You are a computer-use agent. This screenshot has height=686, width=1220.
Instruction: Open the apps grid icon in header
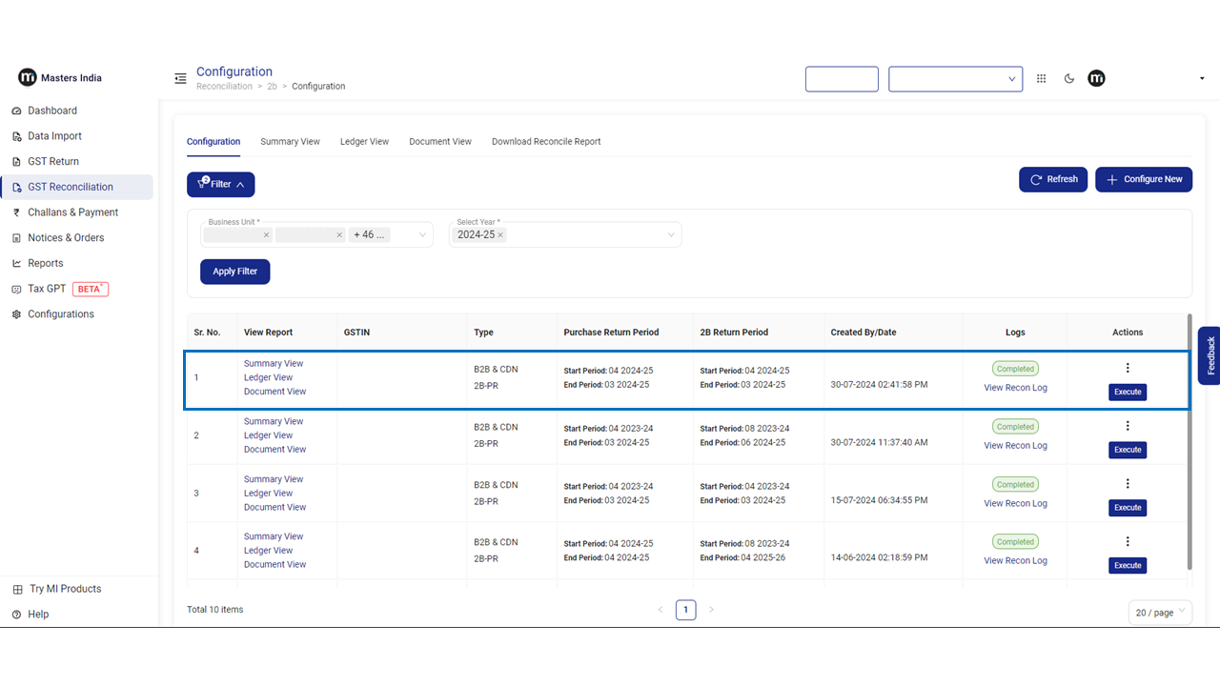pyautogui.click(x=1041, y=79)
